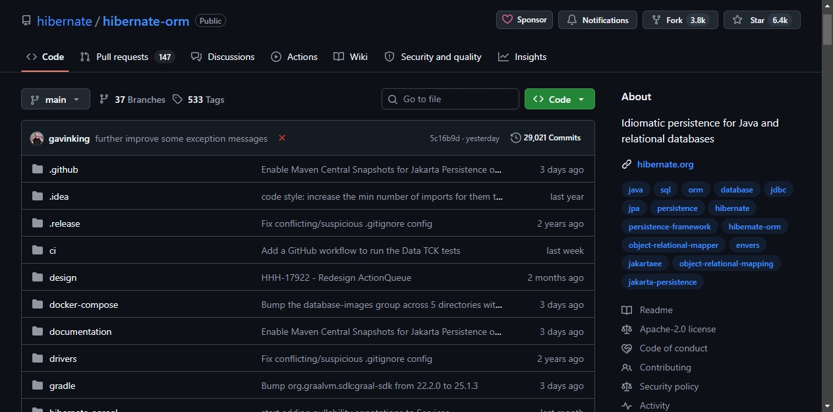
Task: Focus the Go to file search field
Action: [x=450, y=99]
